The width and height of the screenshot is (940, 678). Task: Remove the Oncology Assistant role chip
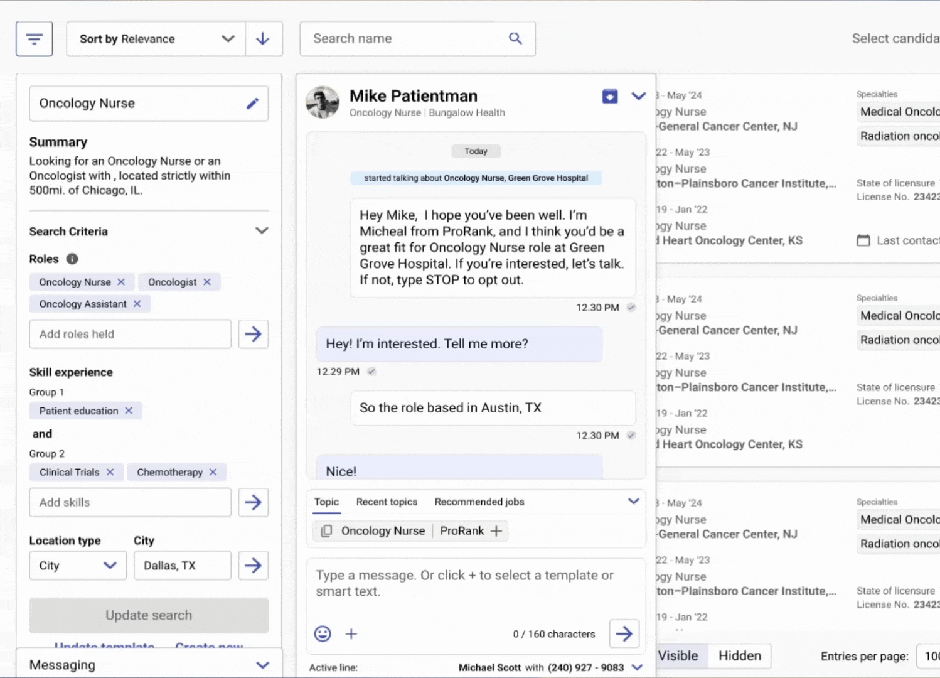(137, 304)
